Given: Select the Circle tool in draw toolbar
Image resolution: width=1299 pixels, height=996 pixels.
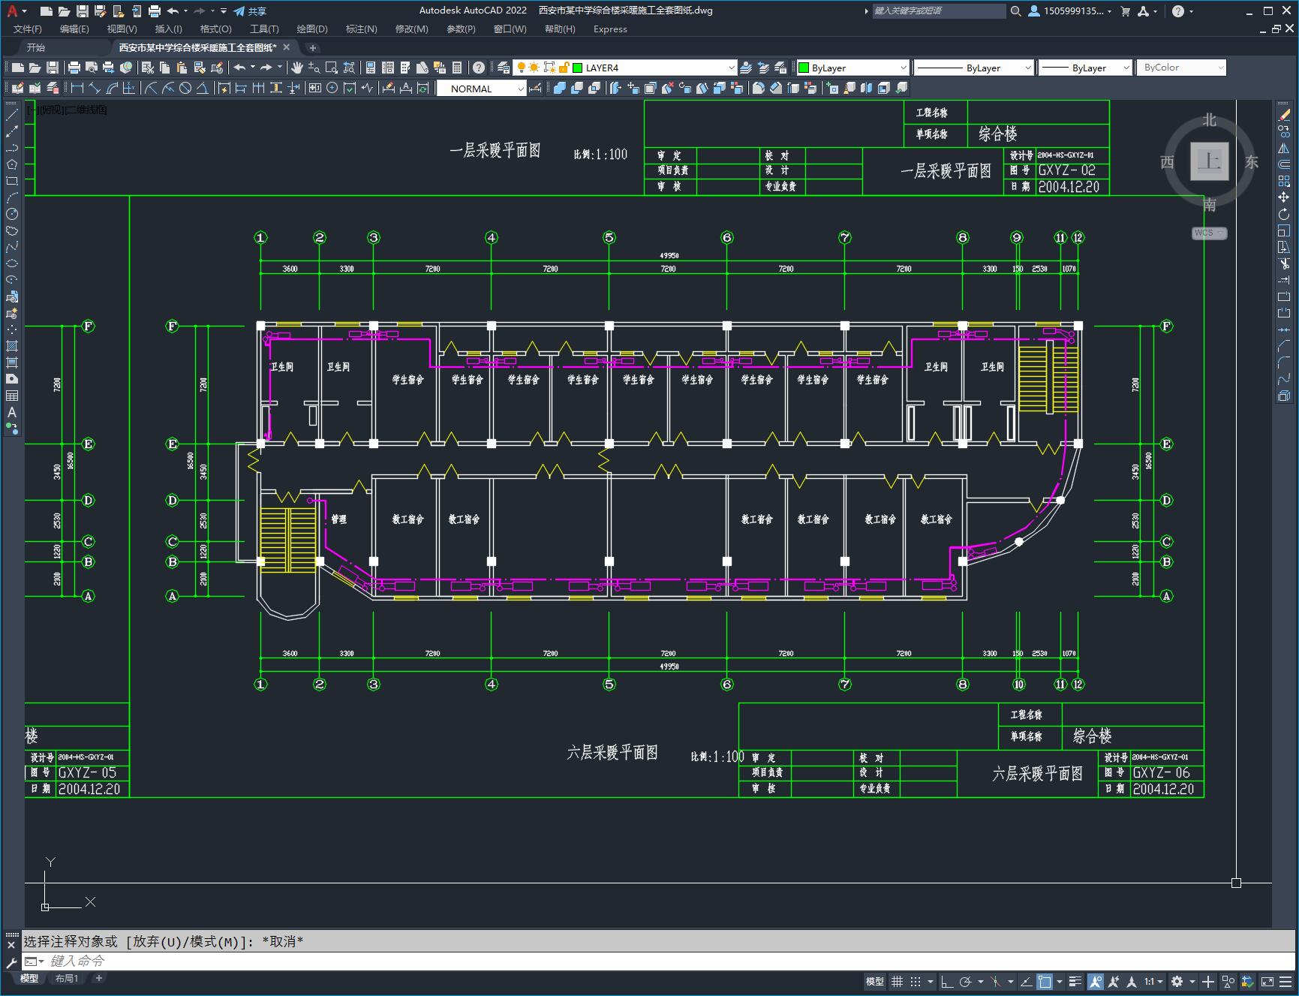Looking at the screenshot, I should tap(12, 214).
